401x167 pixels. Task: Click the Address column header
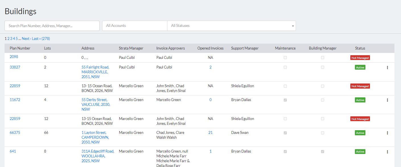(x=88, y=48)
